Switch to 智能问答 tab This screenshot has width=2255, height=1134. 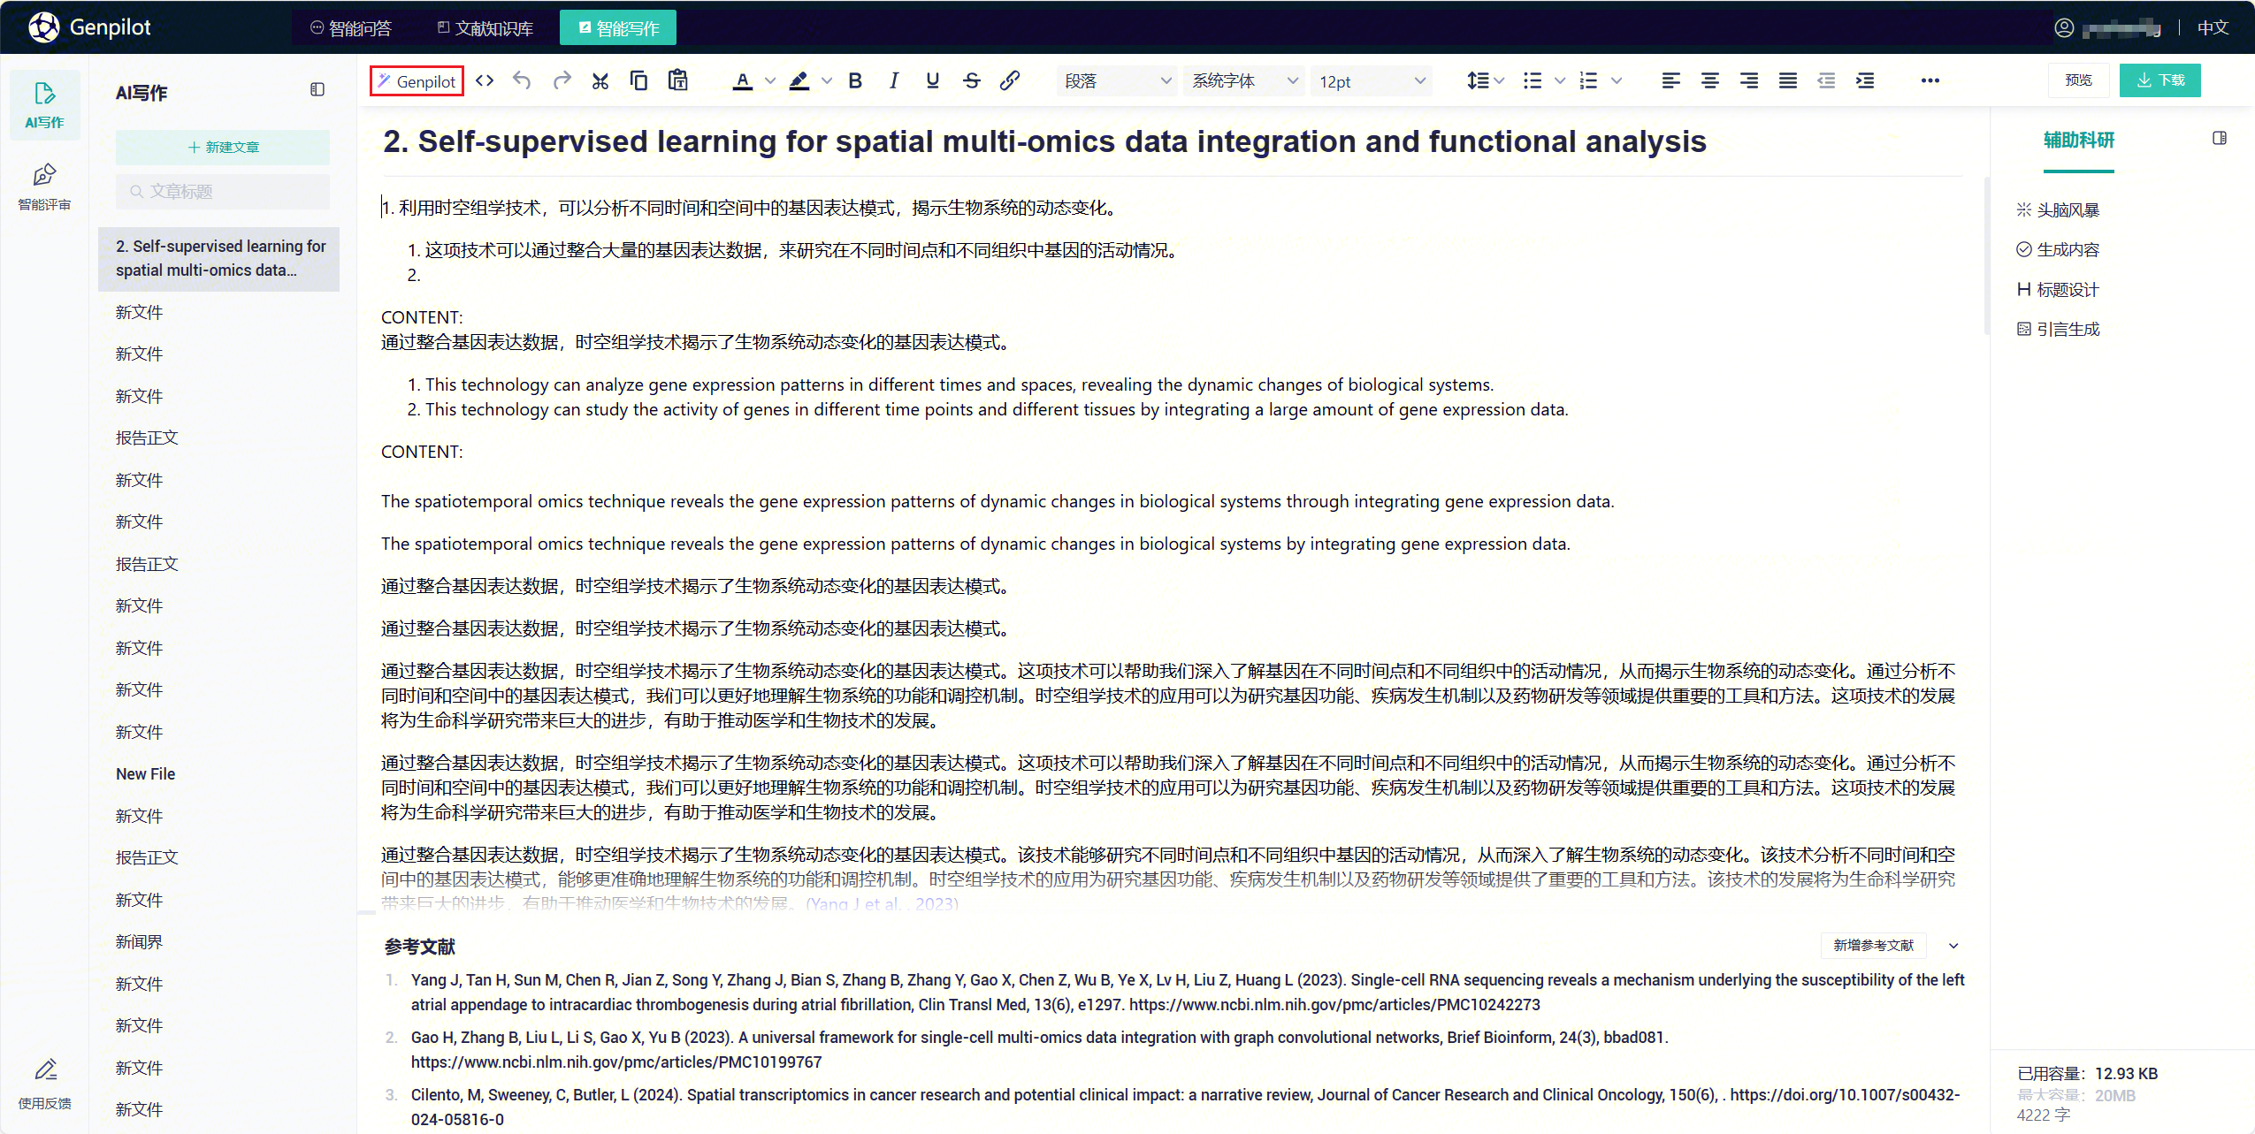351,28
